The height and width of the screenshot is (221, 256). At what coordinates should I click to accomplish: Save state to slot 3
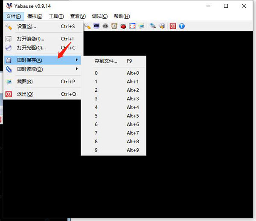click(x=113, y=99)
